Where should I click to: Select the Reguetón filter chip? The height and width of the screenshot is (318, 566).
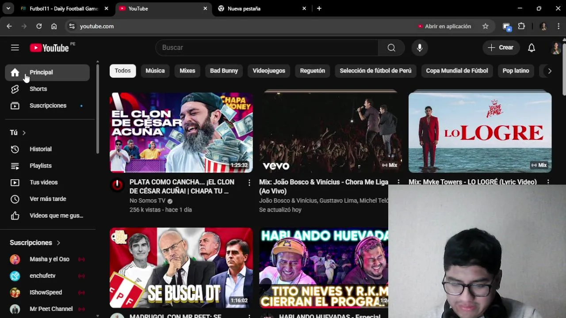(313, 71)
